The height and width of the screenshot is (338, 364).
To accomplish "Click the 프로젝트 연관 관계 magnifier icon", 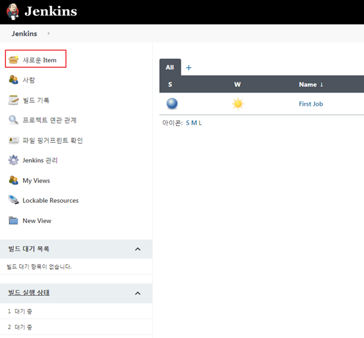I will (13, 120).
